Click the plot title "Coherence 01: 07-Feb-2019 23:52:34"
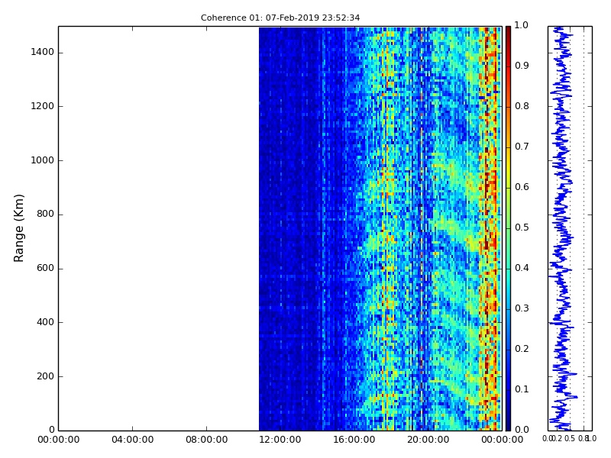The width and height of the screenshot is (611, 458). click(280, 18)
